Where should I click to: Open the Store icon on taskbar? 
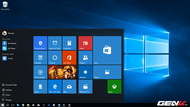click(23, 105)
